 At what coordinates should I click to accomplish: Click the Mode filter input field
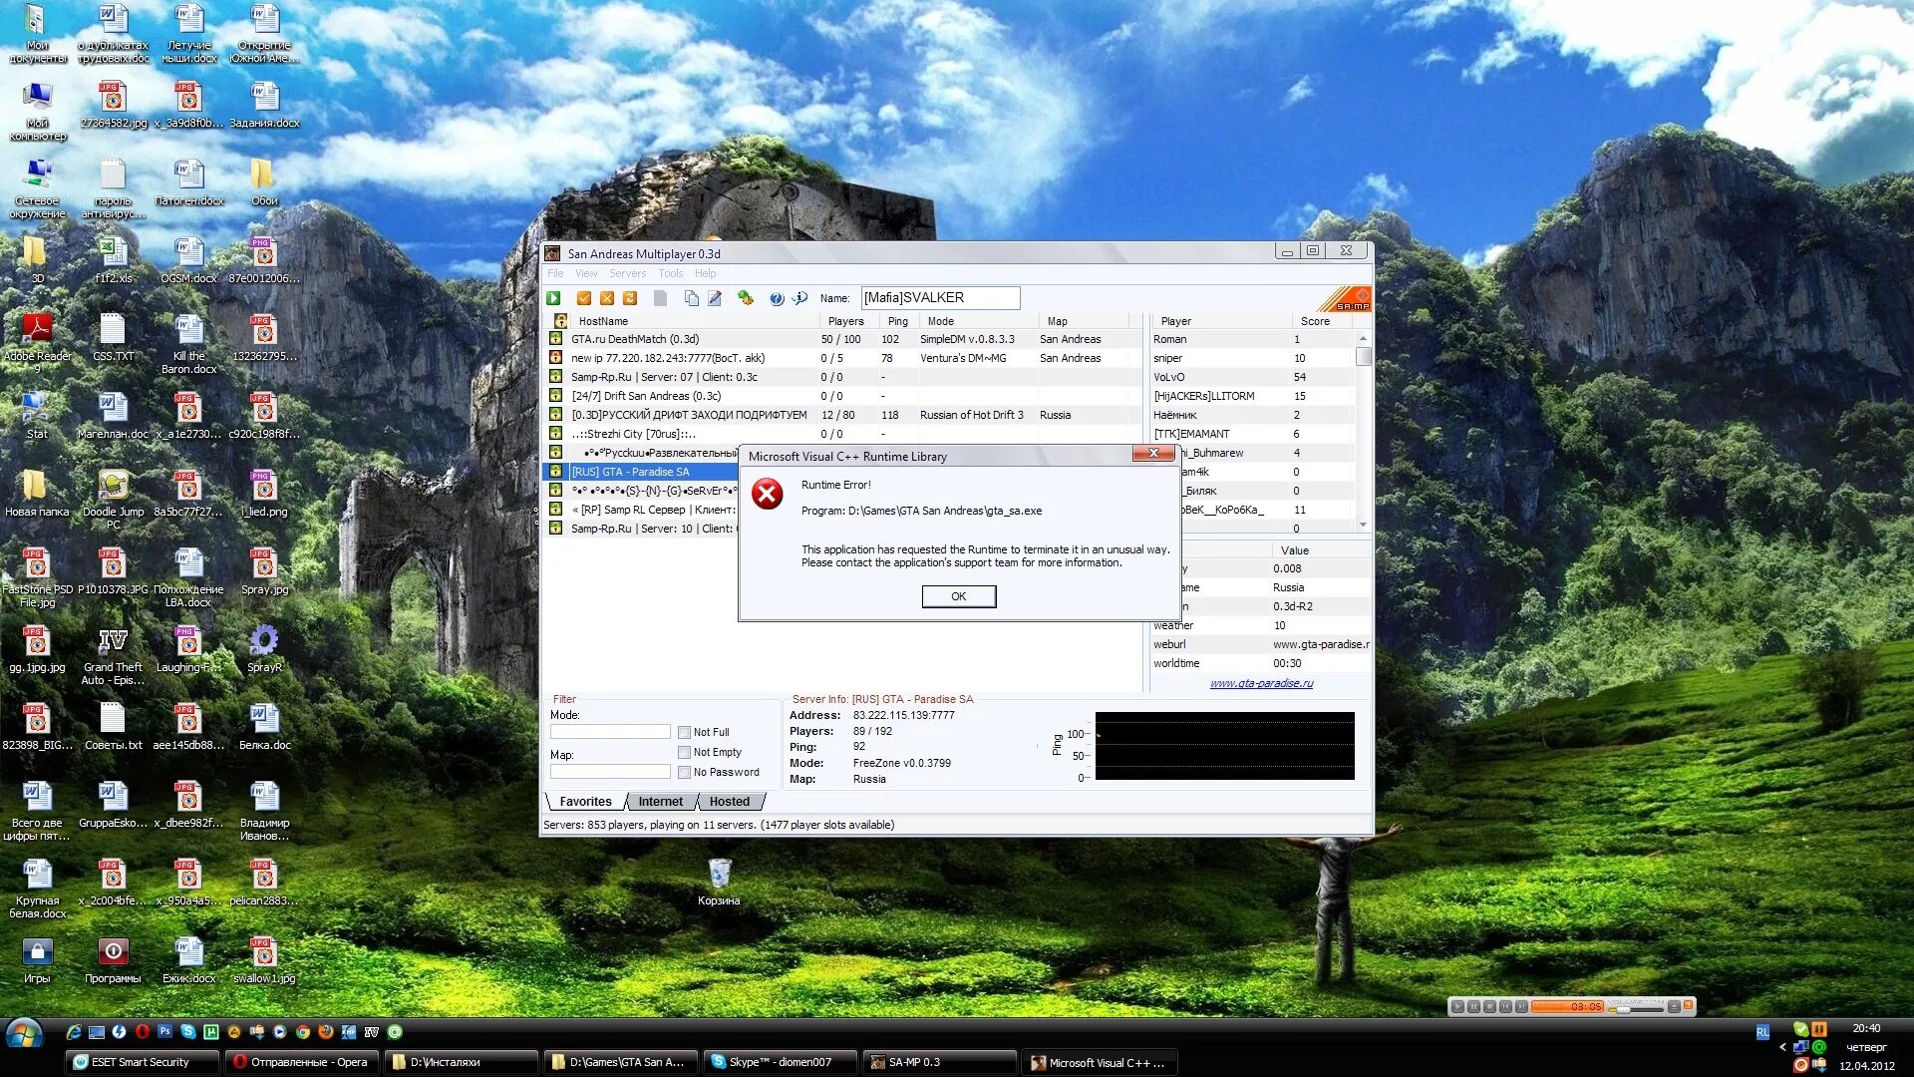(610, 732)
